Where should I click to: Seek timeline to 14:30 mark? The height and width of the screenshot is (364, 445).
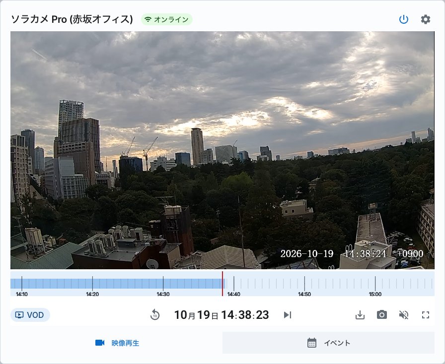coord(163,286)
